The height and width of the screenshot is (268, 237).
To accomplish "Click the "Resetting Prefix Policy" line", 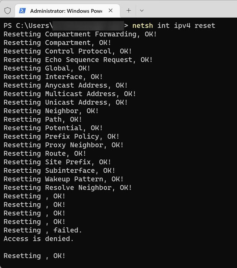I will [61, 136].
